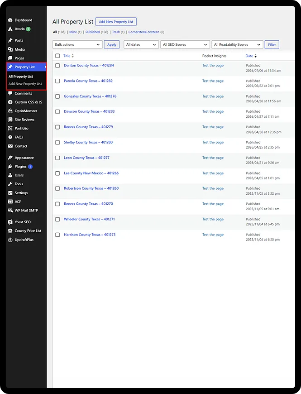The height and width of the screenshot is (394, 301).
Task: Tick the select-all checkbox beside Title
Action: (57, 56)
